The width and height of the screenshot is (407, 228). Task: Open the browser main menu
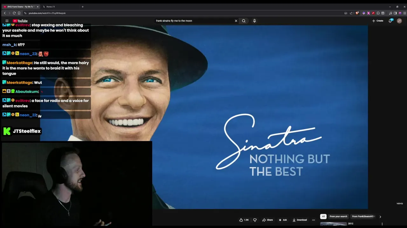click(405, 13)
